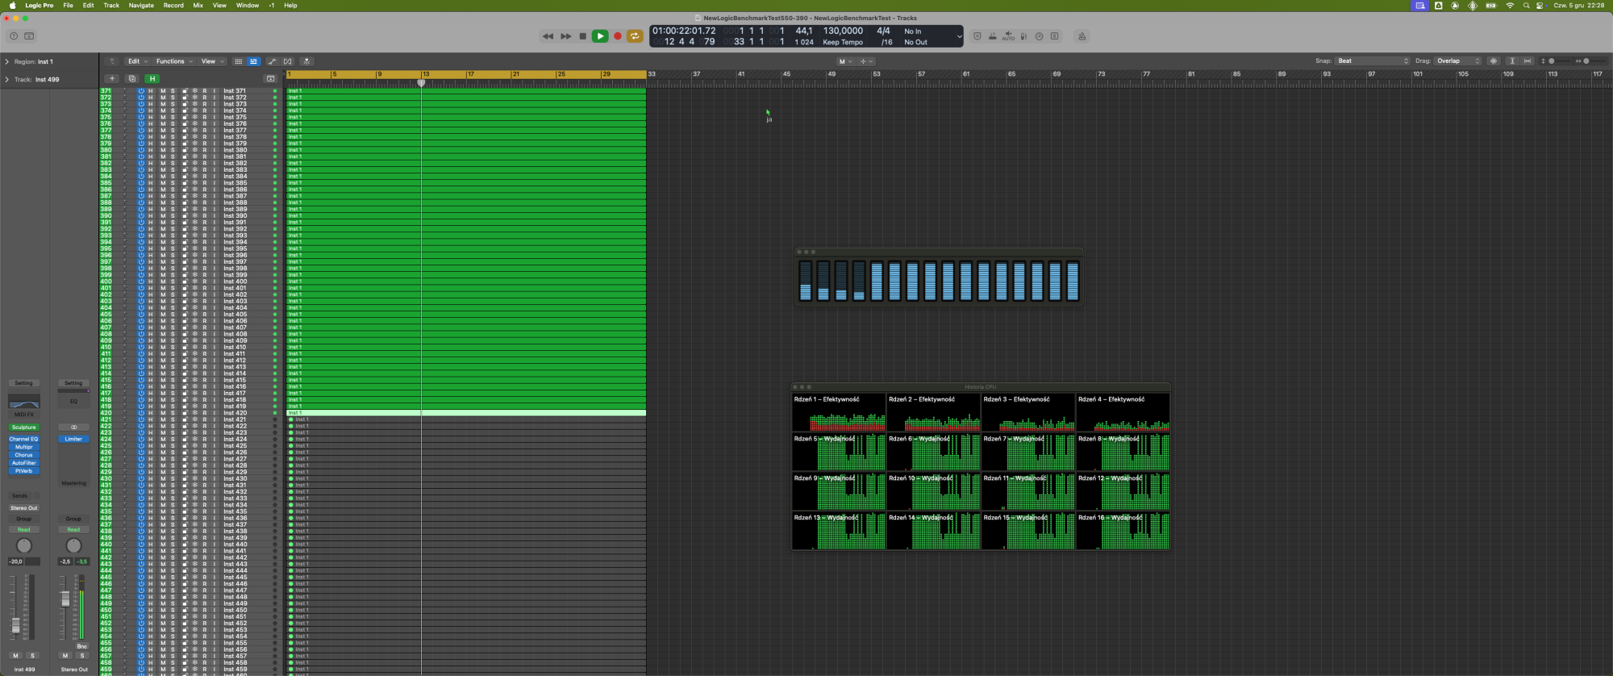Toggle power button on track Inst 373
Screen dimensions: 1613x676
coord(141,104)
